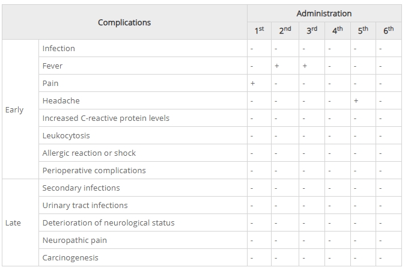Click the Complications column header

pos(124,22)
